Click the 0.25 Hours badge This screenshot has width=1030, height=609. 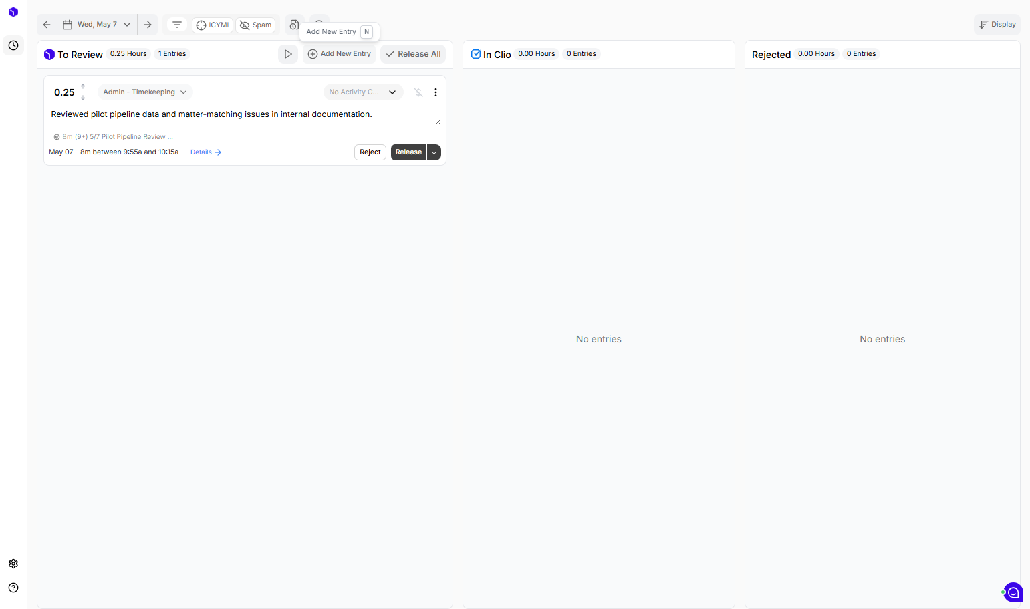[x=128, y=54]
